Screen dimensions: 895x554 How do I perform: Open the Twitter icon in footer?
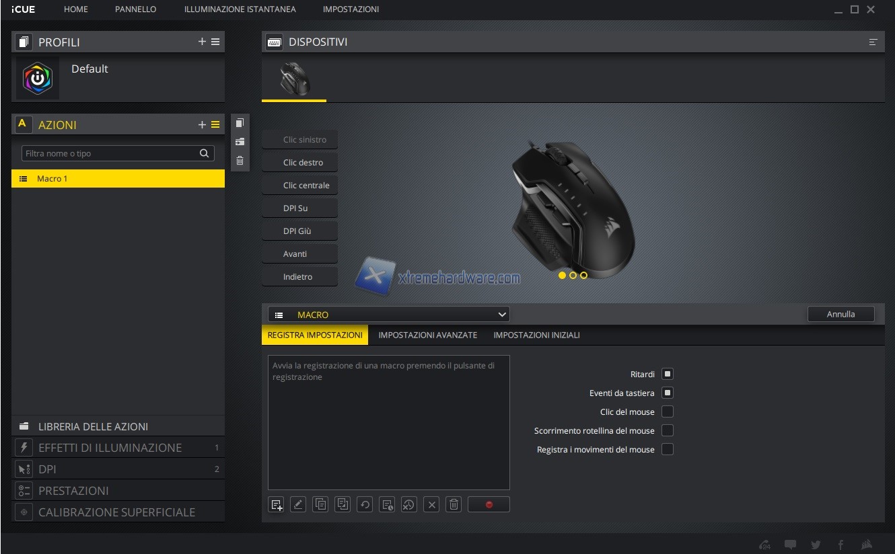point(816,545)
